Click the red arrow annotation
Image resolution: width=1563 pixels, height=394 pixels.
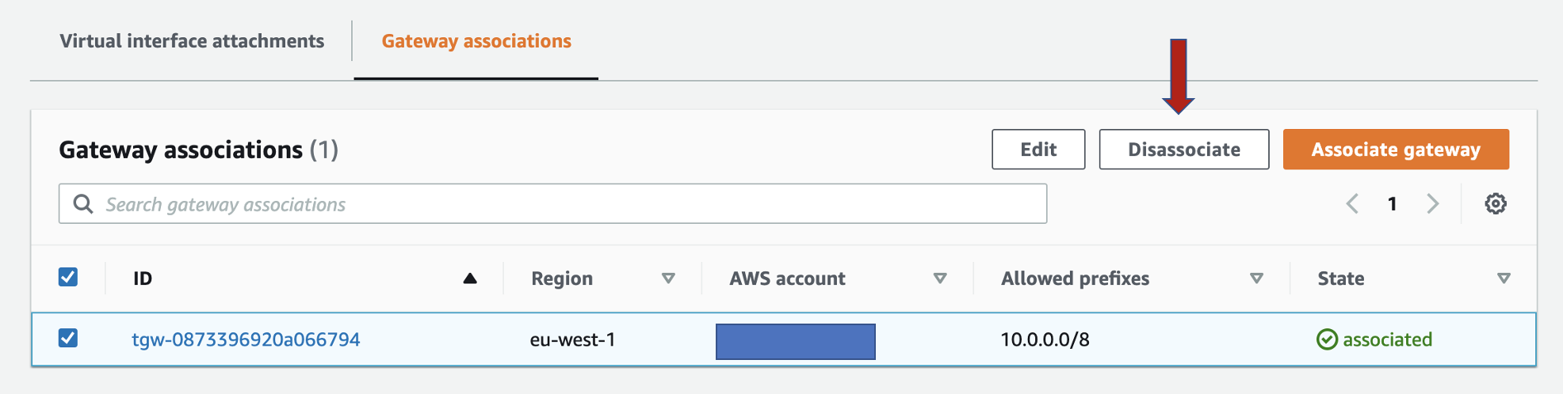click(x=1179, y=76)
